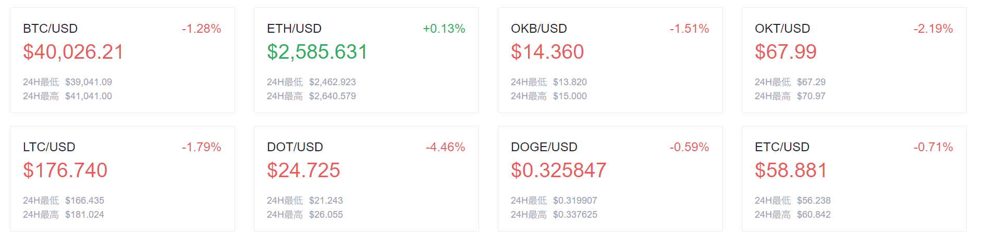Screen dimensions: 981x238
Task: Click the $58.881 ETC price
Action: (x=791, y=170)
